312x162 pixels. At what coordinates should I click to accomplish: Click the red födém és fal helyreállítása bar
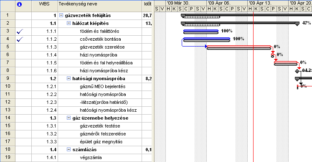(x=286, y=62)
